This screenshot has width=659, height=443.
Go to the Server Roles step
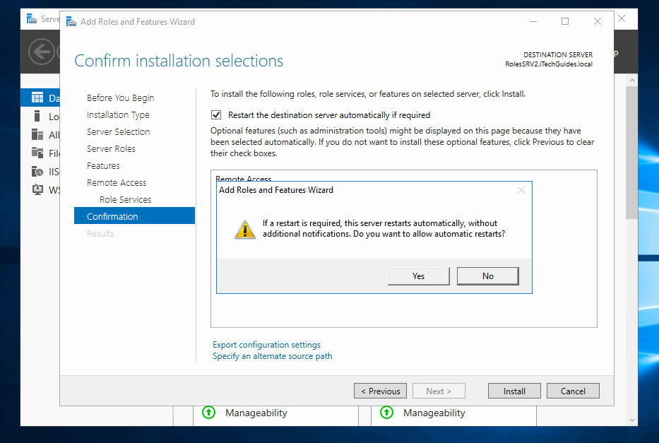click(111, 148)
